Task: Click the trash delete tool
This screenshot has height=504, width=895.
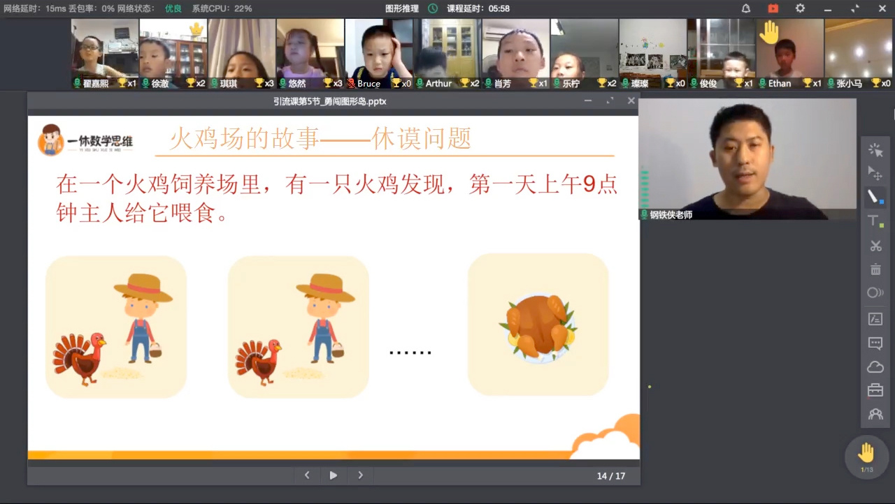Action: (875, 269)
